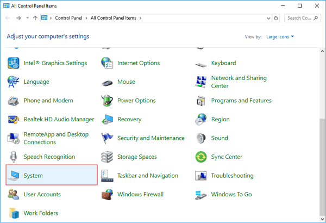
Task: Click the Sync Center green icon
Action: coord(201,157)
